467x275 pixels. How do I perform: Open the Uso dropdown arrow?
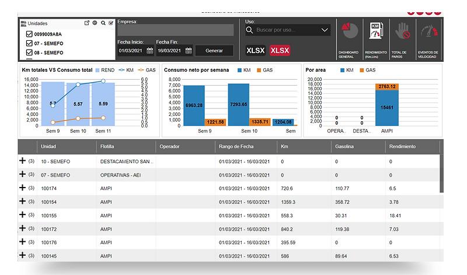325,30
